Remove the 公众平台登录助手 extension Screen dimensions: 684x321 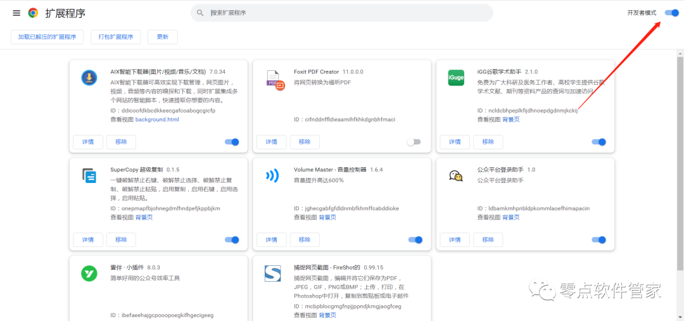point(488,239)
